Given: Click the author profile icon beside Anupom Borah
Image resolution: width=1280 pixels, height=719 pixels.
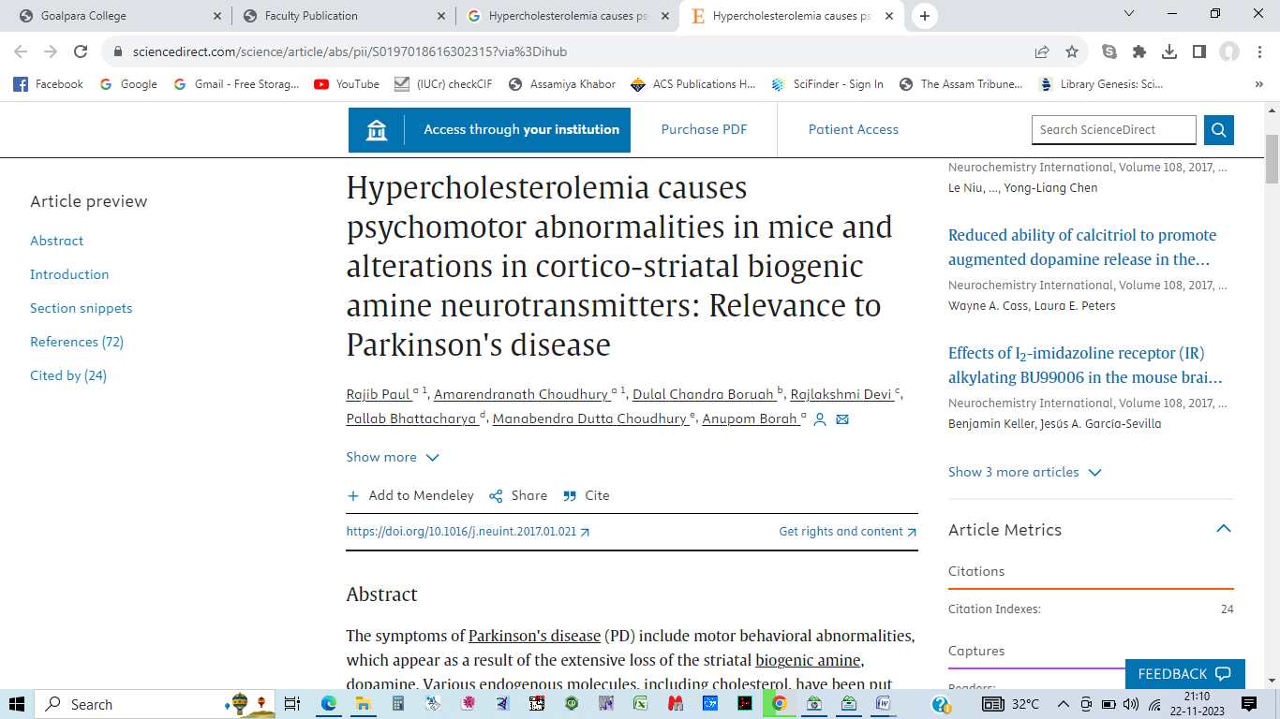Looking at the screenshot, I should click(x=820, y=419).
